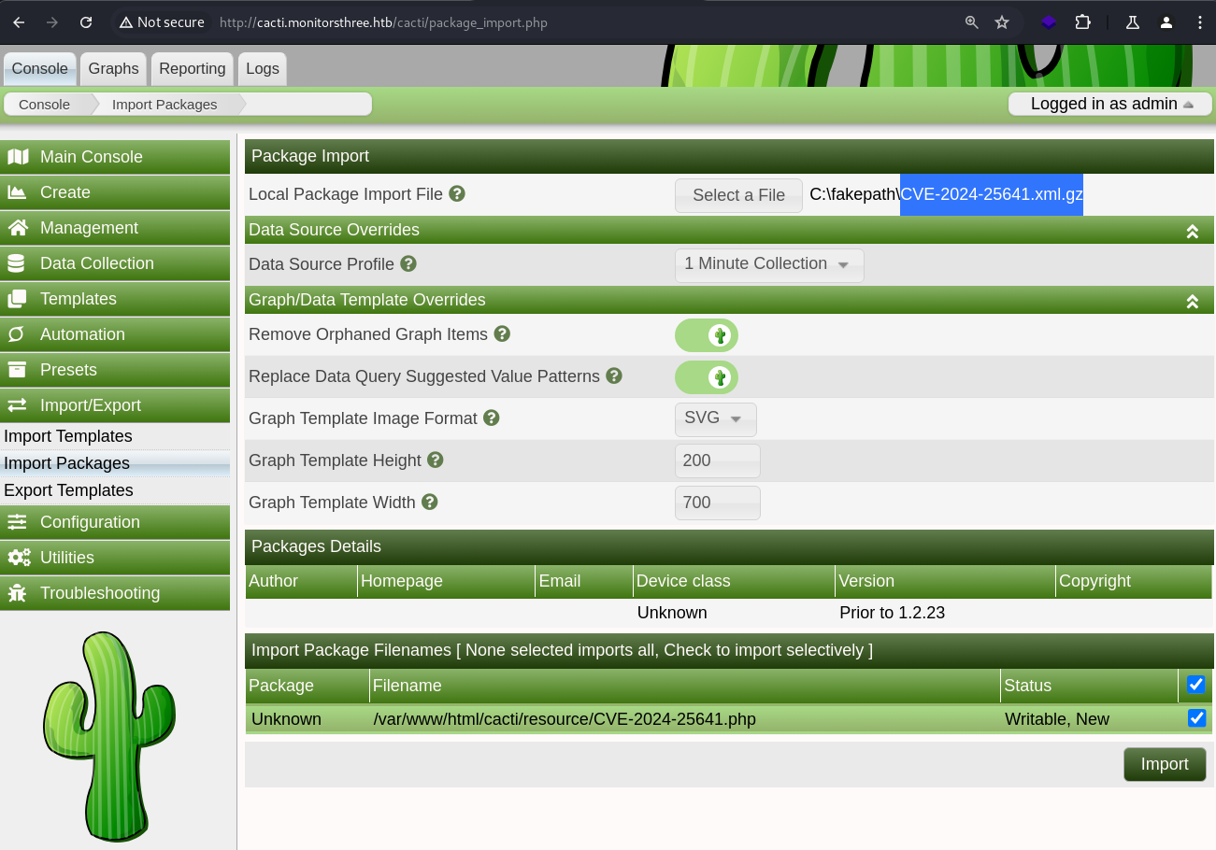
Task: Click the browser back arrow
Action: click(x=19, y=22)
